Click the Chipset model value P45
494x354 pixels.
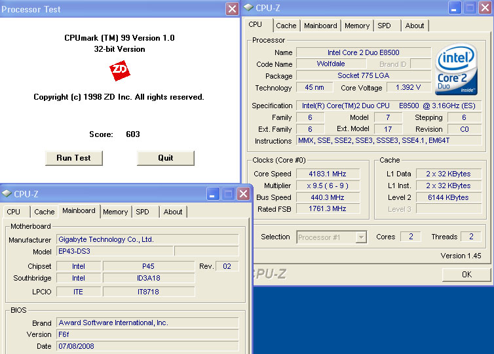tap(148, 266)
